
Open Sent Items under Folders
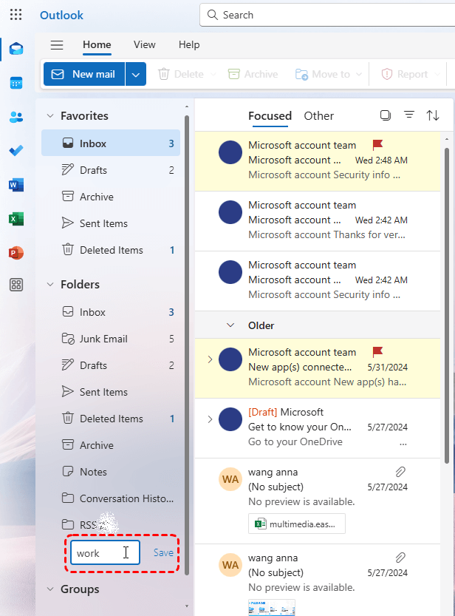pos(111,392)
